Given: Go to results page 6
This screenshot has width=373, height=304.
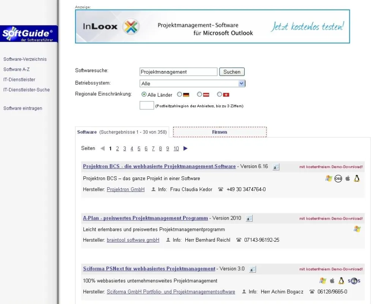Looking at the screenshot, I should click(x=146, y=149).
